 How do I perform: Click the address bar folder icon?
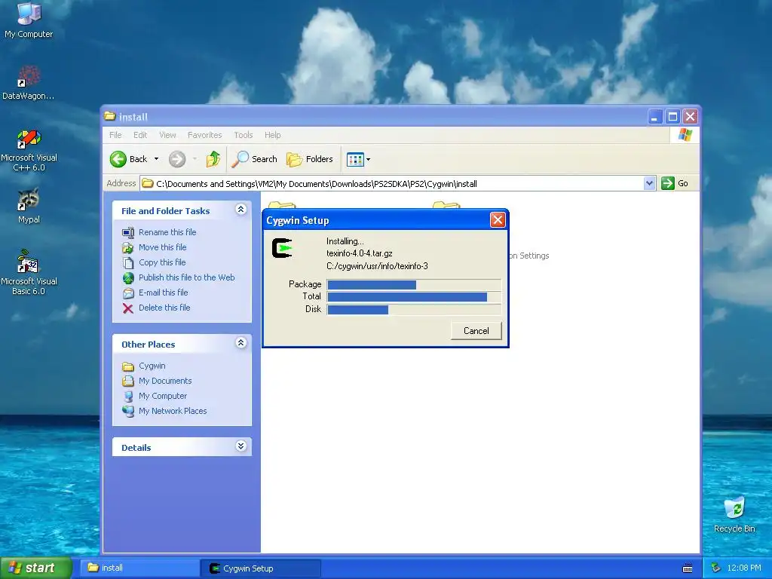(x=147, y=184)
